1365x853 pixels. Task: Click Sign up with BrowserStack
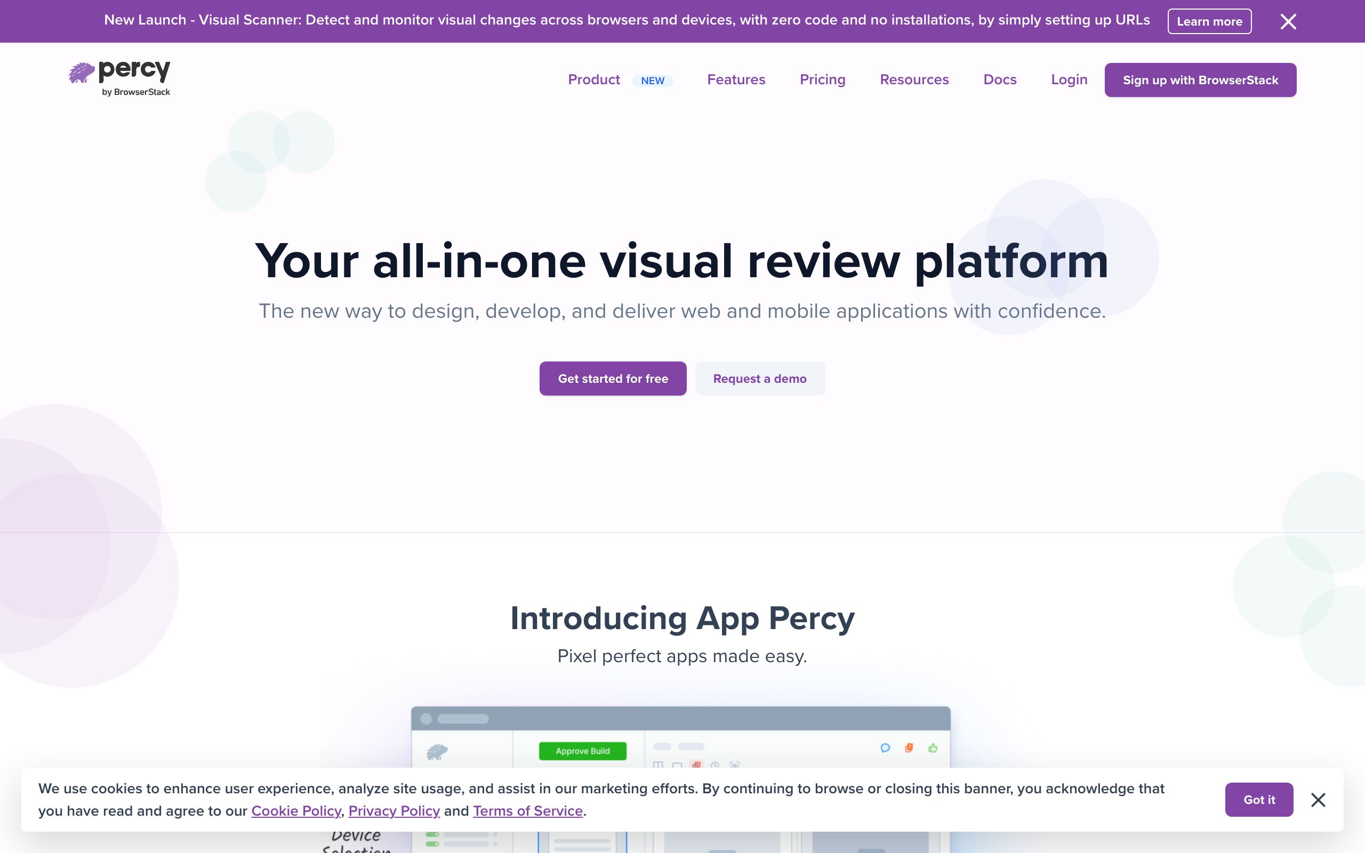1200,80
